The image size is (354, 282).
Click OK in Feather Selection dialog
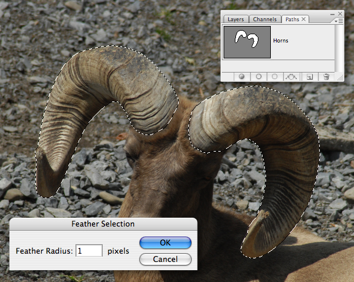tap(165, 242)
